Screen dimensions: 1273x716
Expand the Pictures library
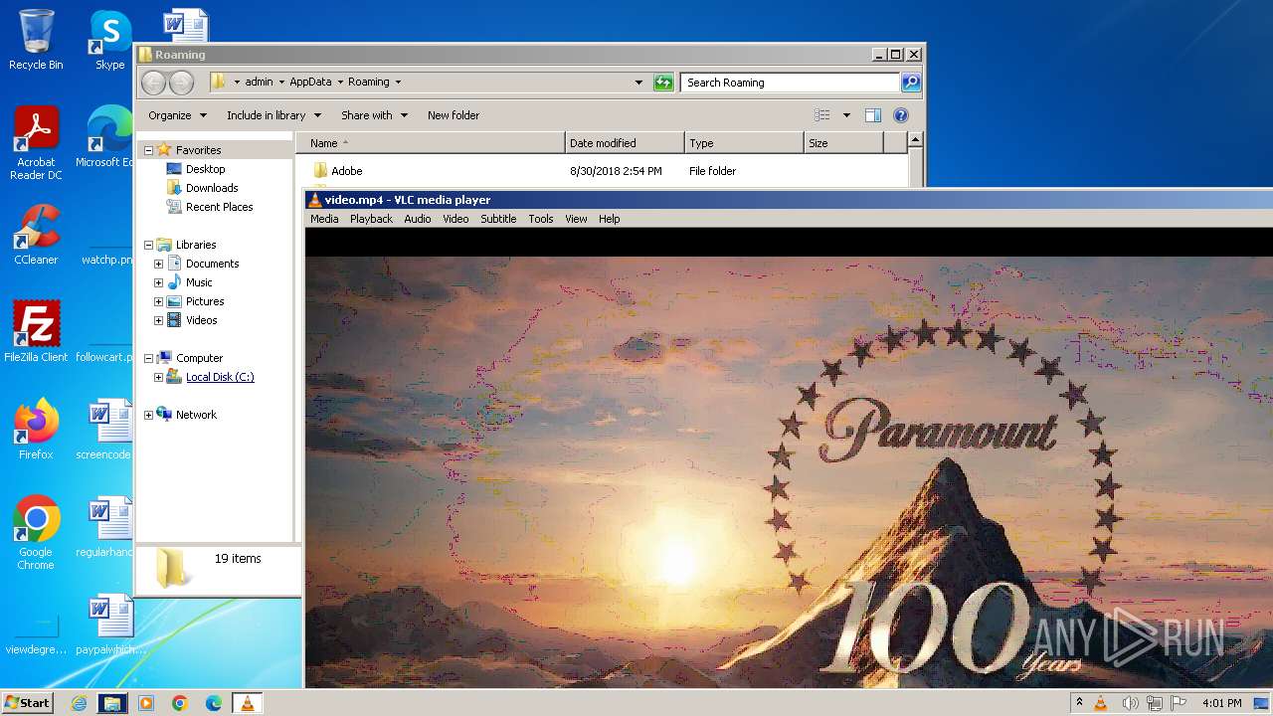coord(158,301)
